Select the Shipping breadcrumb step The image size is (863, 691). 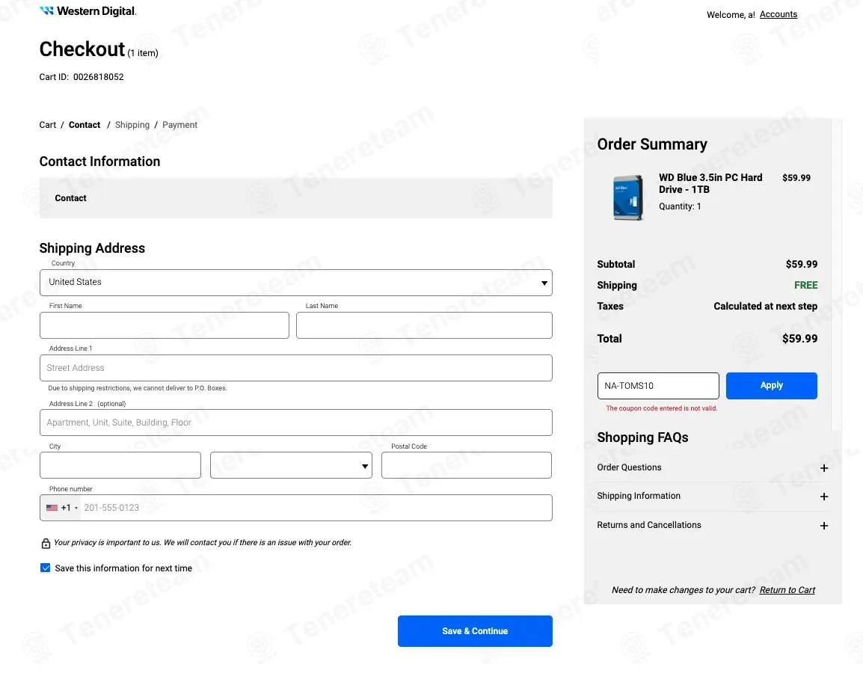[132, 125]
